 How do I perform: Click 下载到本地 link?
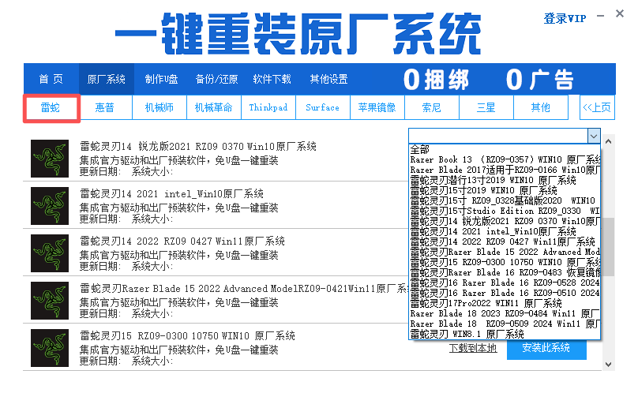[473, 348]
